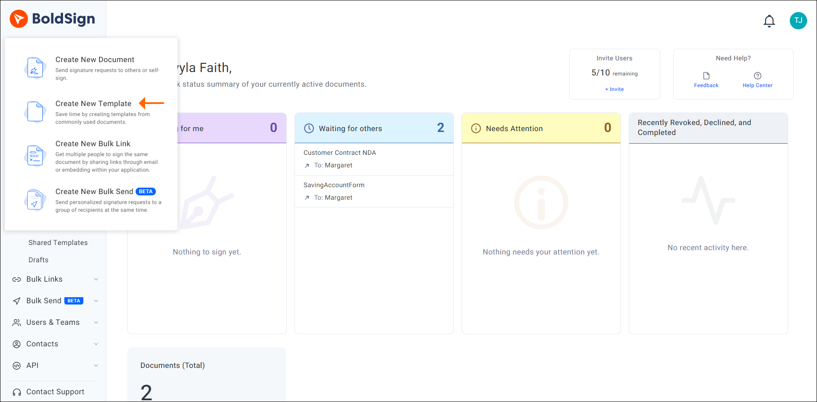Click the Waiting for others count 2
The image size is (817, 402).
tap(440, 128)
